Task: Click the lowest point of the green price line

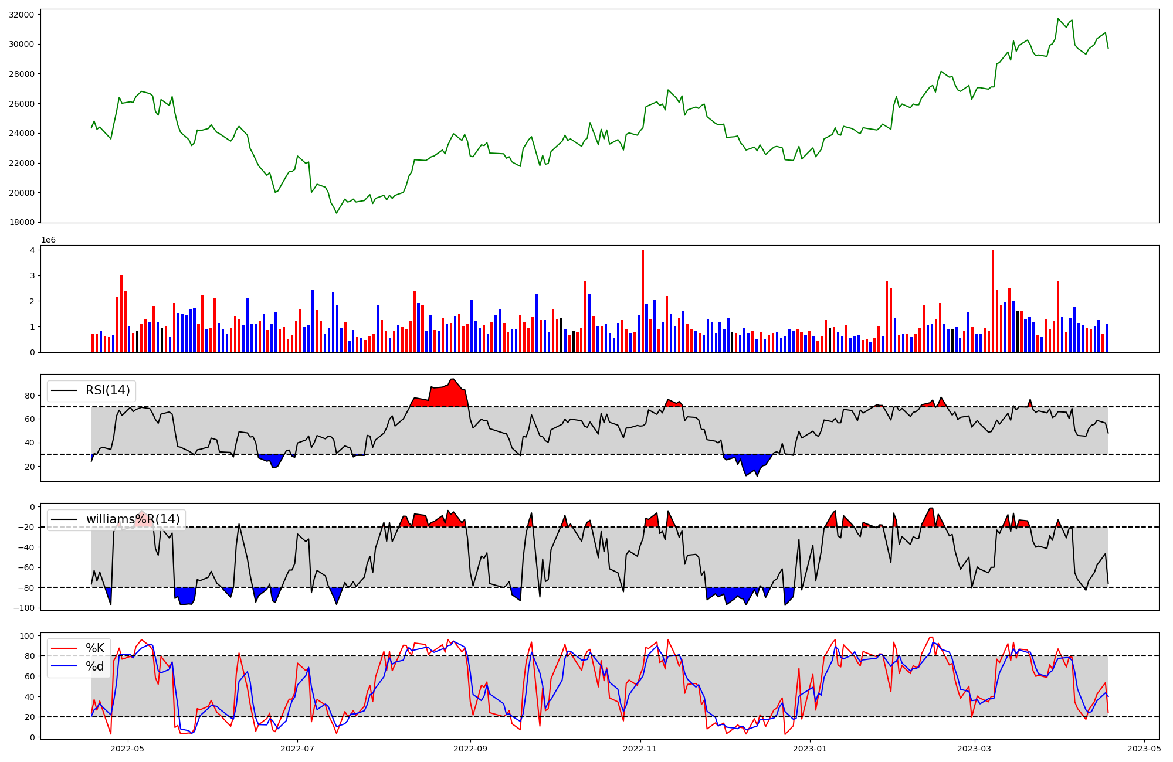Action: (337, 213)
